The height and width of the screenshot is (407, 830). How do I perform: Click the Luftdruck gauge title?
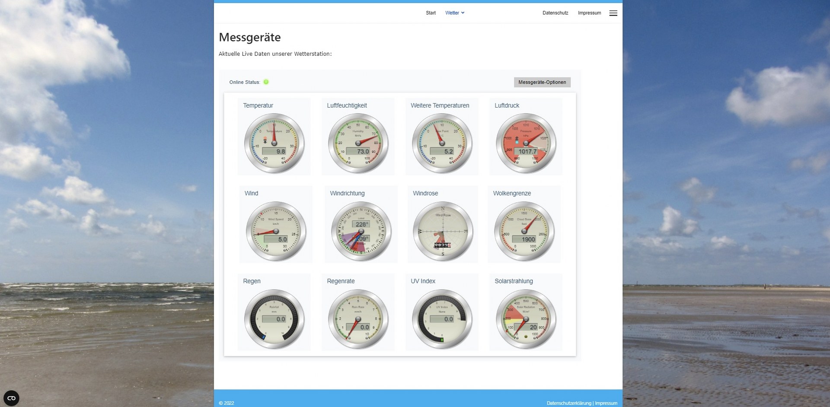click(507, 105)
